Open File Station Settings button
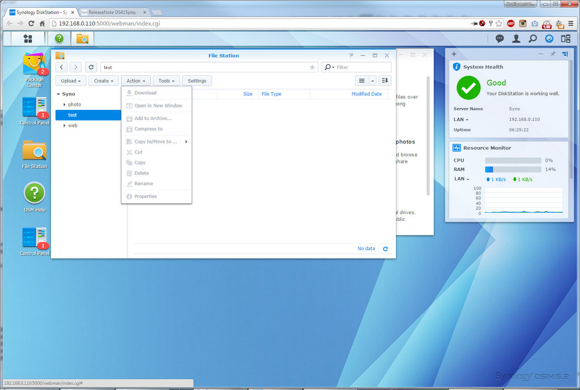580x390 pixels. click(x=197, y=80)
